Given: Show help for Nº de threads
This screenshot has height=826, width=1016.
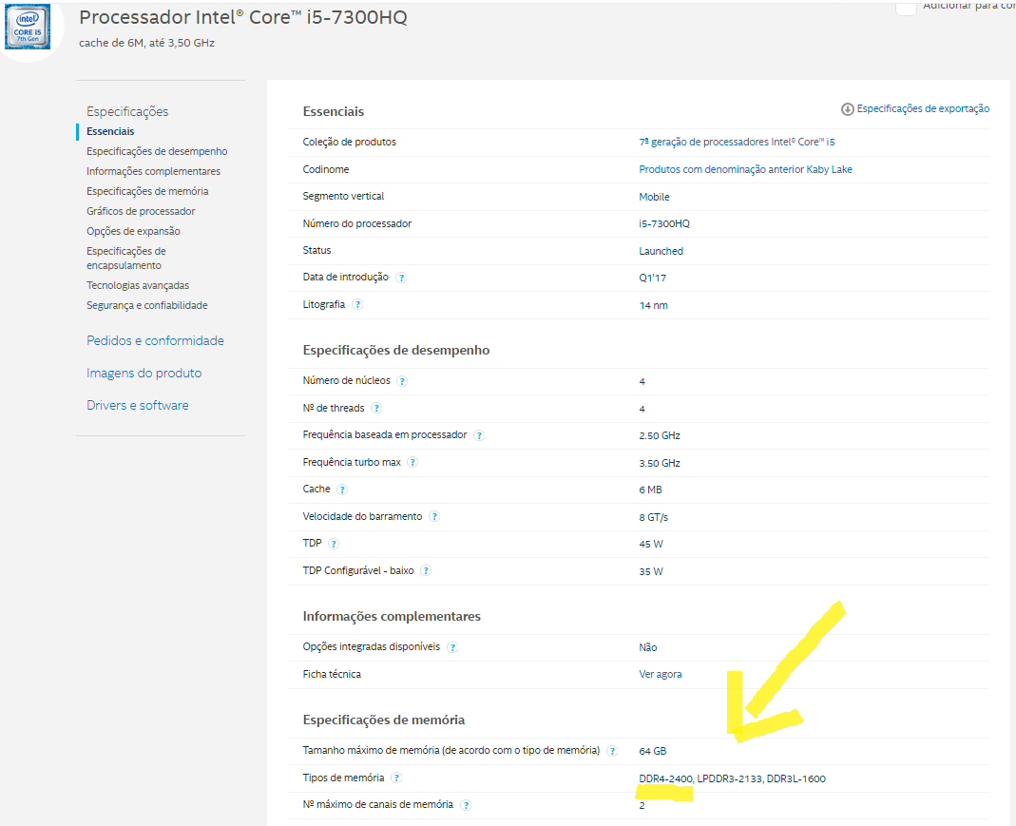Looking at the screenshot, I should point(376,408).
